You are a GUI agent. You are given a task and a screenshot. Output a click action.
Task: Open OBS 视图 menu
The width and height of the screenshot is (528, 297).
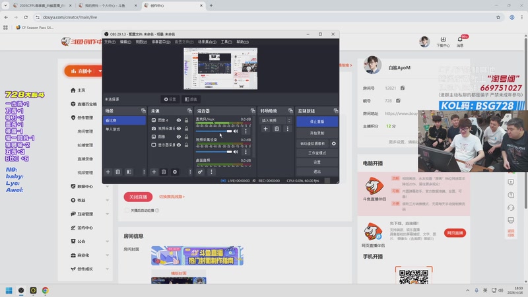click(141, 42)
